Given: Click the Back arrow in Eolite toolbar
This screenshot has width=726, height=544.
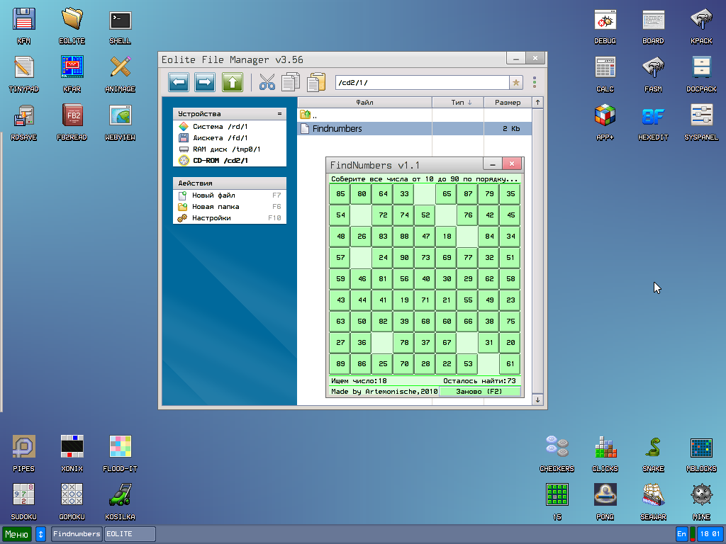Looking at the screenshot, I should [179, 82].
